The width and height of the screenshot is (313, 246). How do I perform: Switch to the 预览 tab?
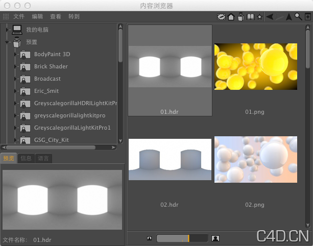(x=9, y=158)
